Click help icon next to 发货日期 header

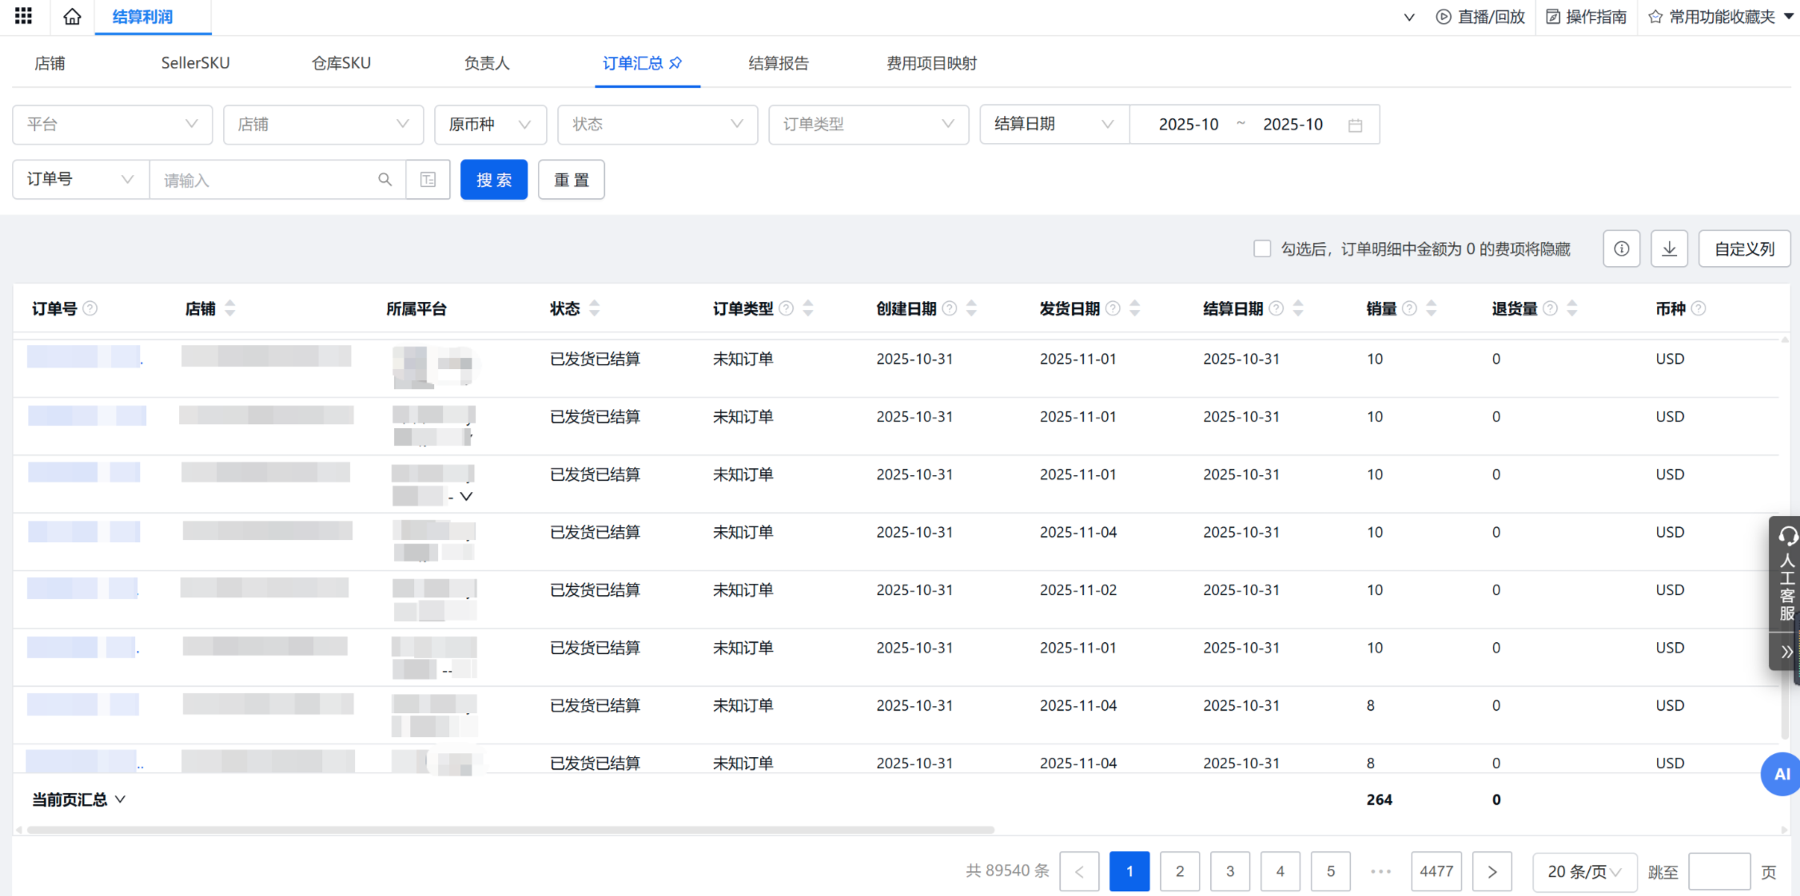[1113, 308]
